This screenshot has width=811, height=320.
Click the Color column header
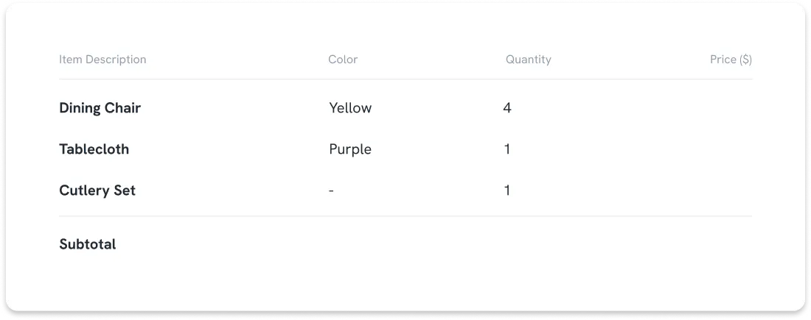point(343,60)
